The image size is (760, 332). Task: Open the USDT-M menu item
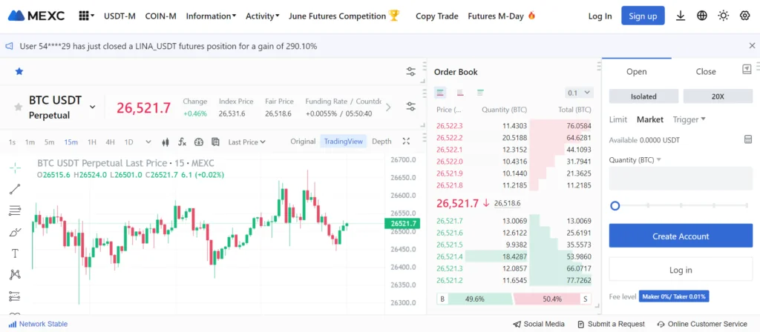[119, 16]
